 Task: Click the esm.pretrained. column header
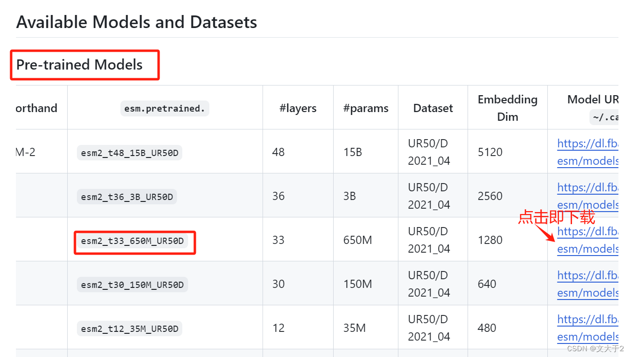pyautogui.click(x=165, y=108)
